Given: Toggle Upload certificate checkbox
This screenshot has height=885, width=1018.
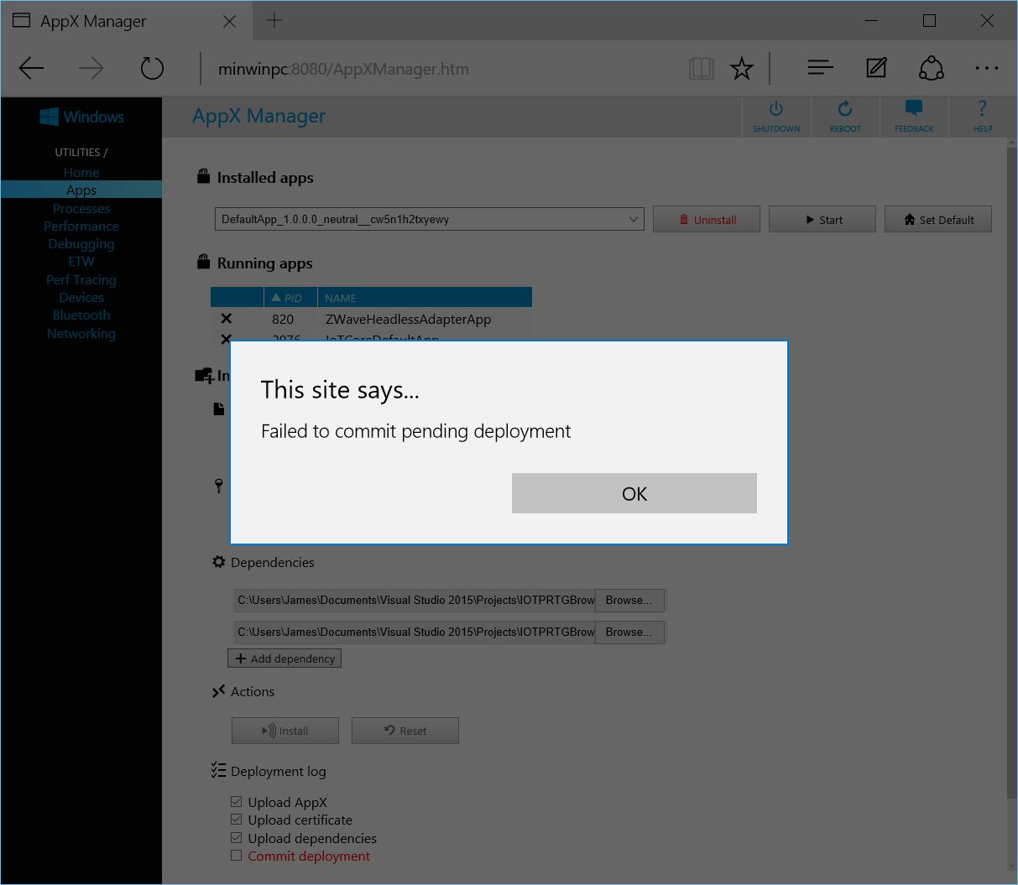Looking at the screenshot, I should point(237,820).
